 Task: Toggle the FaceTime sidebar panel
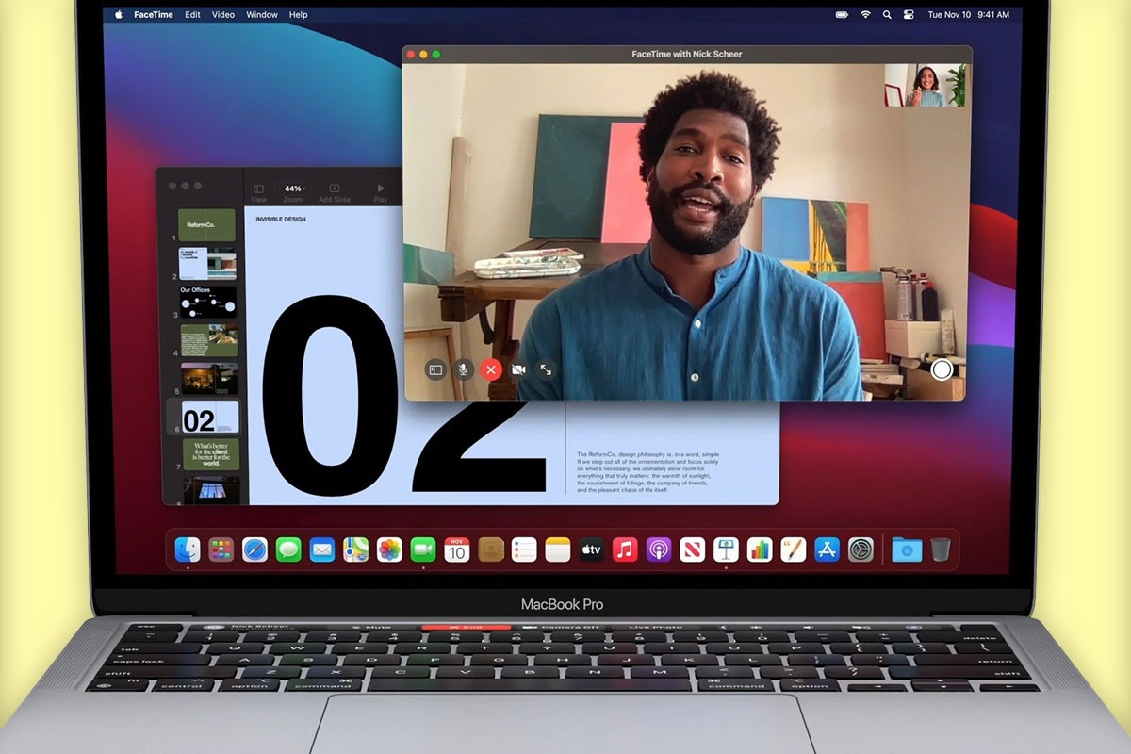(433, 369)
